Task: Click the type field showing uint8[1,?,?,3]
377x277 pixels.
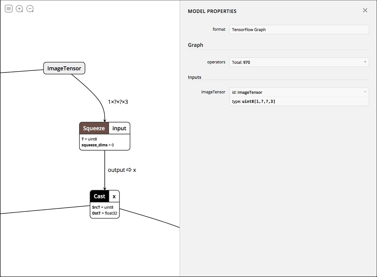Action: coord(299,101)
